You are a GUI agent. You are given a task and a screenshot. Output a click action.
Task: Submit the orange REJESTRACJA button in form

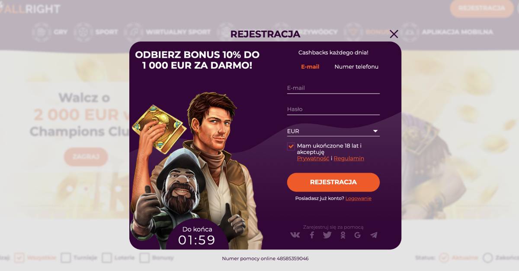point(333,182)
